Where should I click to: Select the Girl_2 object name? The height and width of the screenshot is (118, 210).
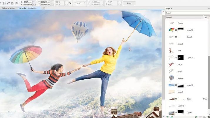(x=180, y=64)
